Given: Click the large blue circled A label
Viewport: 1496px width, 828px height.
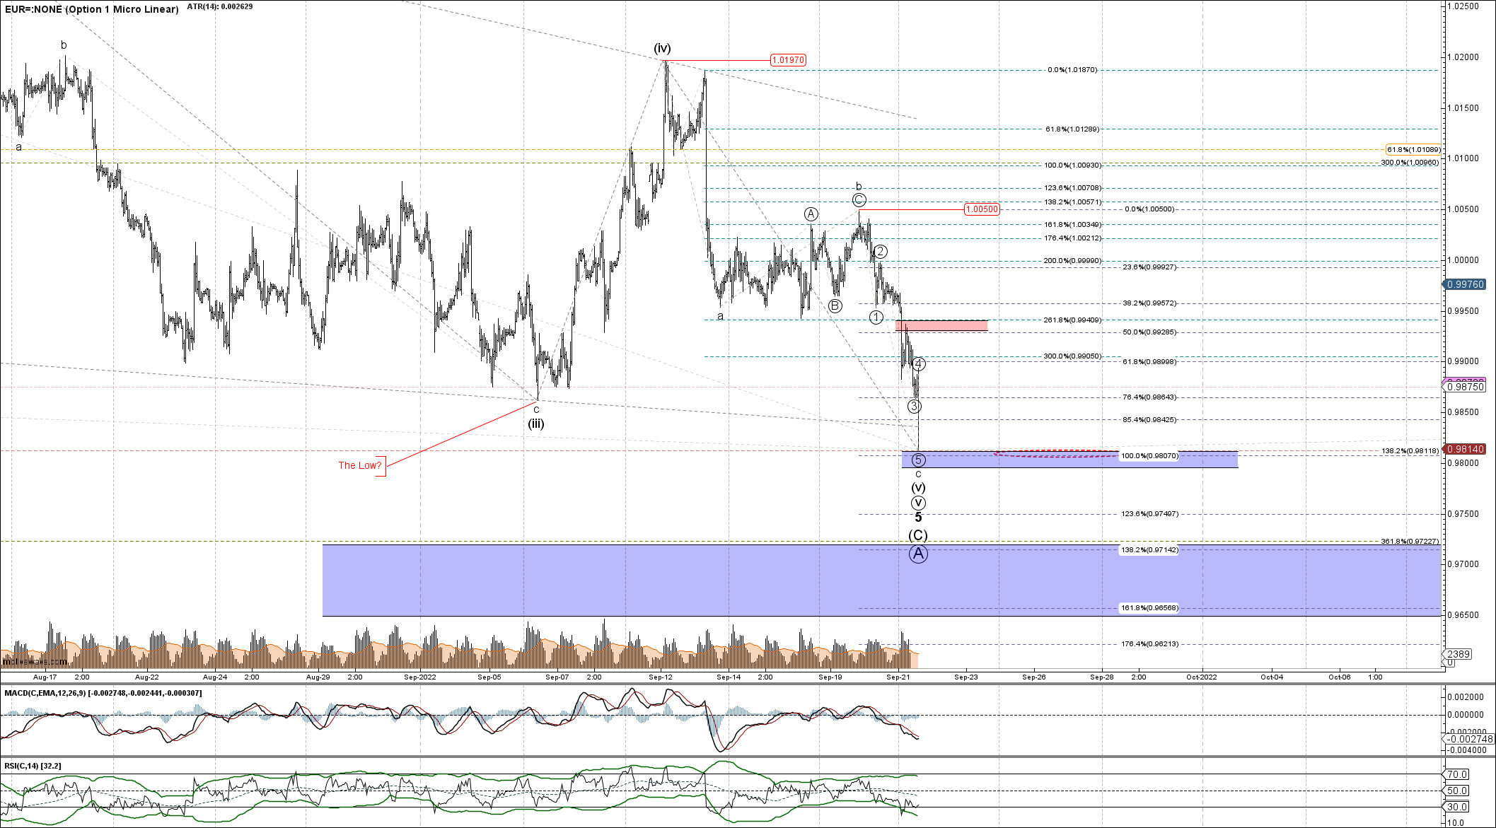Looking at the screenshot, I should (x=918, y=554).
